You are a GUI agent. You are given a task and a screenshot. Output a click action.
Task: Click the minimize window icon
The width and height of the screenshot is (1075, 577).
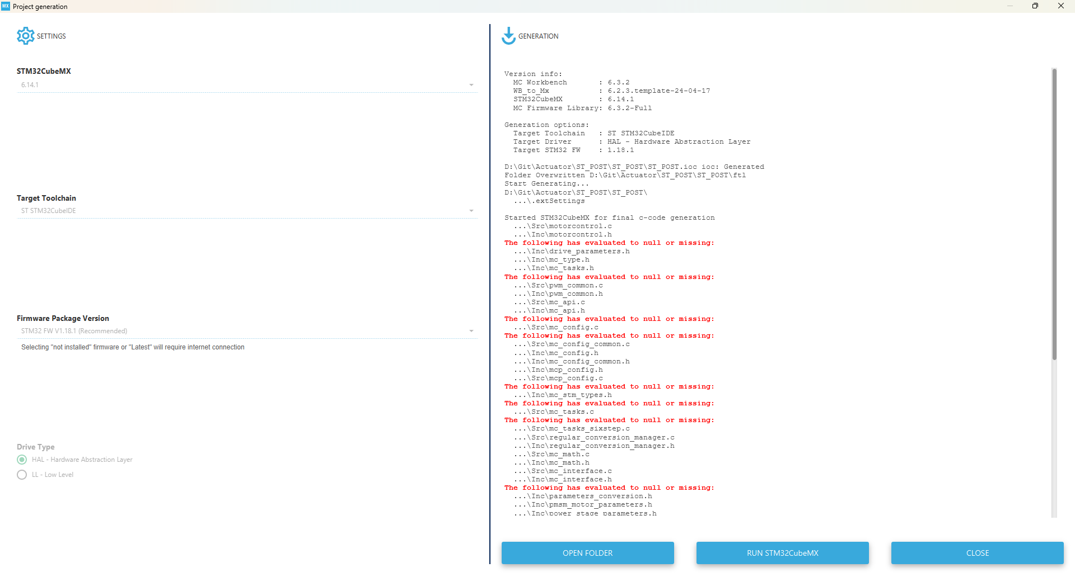(1009, 6)
